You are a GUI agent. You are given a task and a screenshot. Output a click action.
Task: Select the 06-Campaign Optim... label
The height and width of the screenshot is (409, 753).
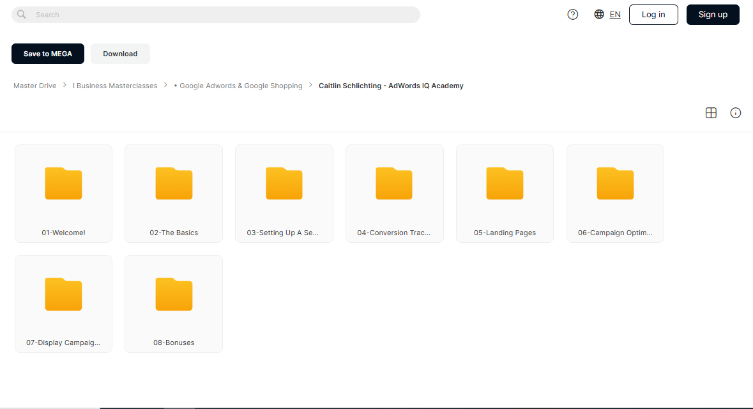point(615,233)
